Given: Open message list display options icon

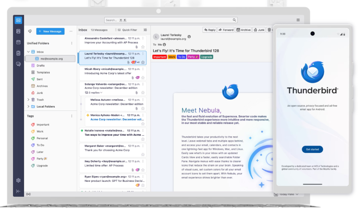Looking at the screenshot, I should 145,30.
